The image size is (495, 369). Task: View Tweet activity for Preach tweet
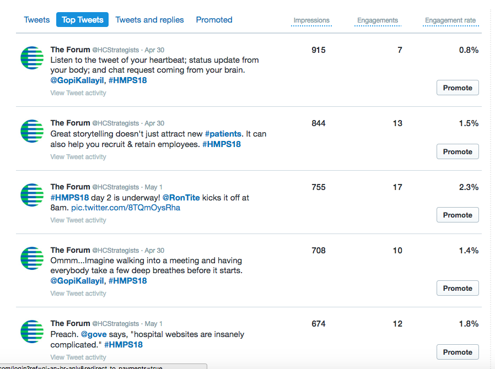pos(78,357)
